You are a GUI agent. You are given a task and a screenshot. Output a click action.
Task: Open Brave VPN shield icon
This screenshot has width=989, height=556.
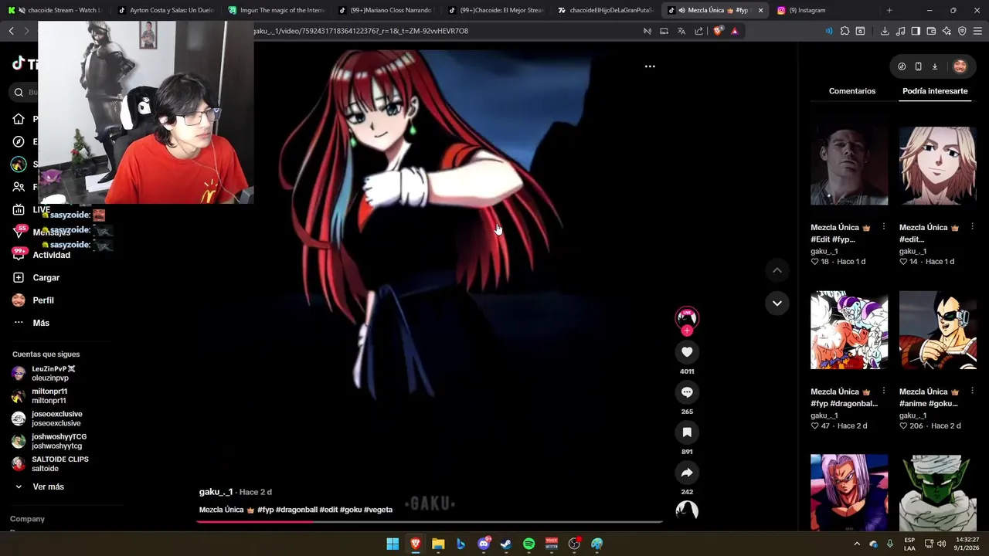click(962, 31)
